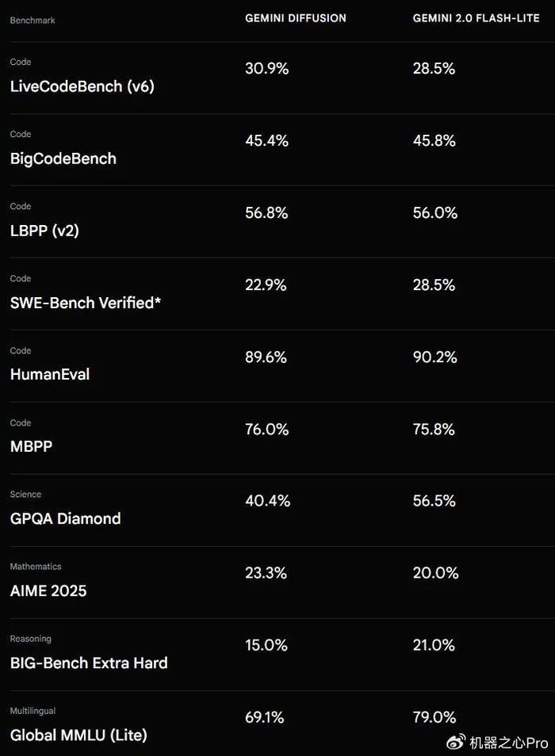
Task: Click the Weibo logo icon in watermark
Action: [456, 742]
